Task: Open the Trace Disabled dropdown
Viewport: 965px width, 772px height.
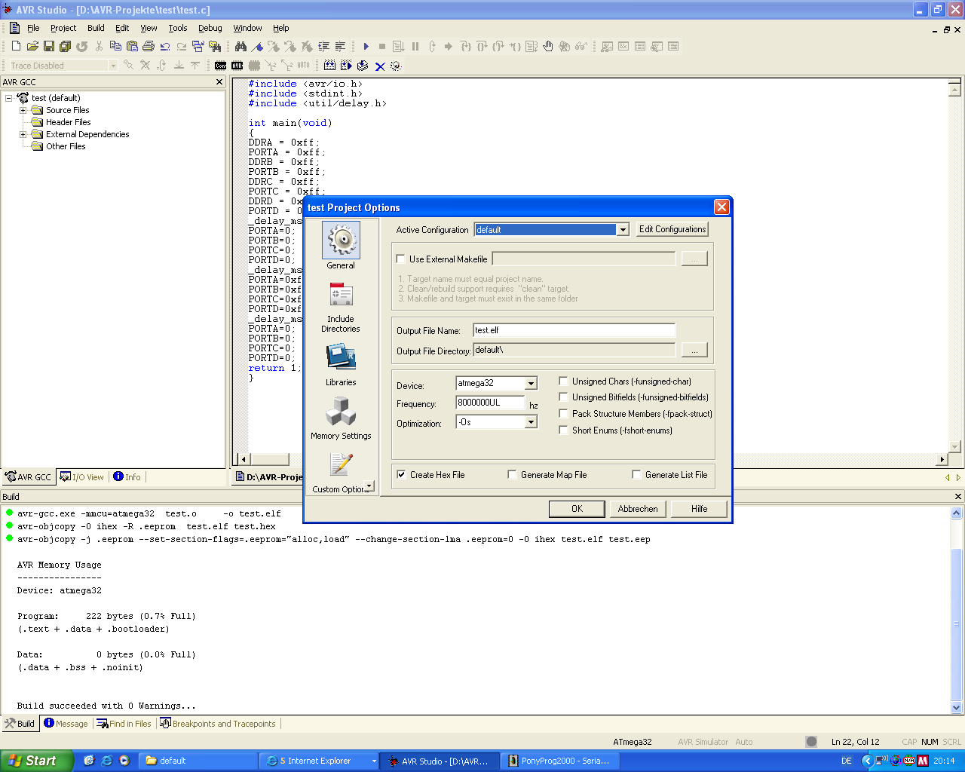Action: 113,66
